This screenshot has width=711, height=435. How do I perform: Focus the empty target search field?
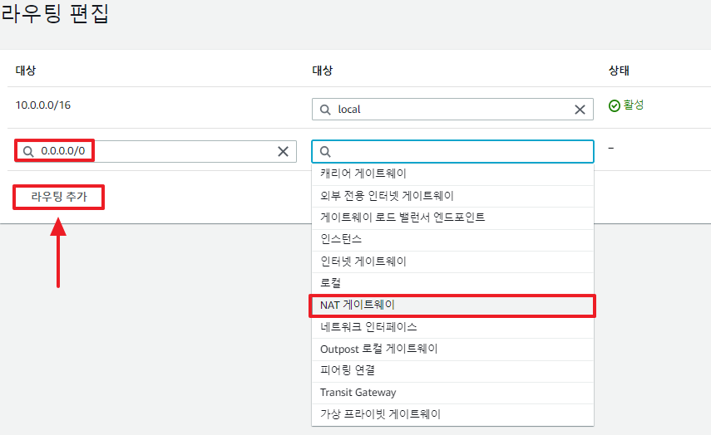pos(452,152)
